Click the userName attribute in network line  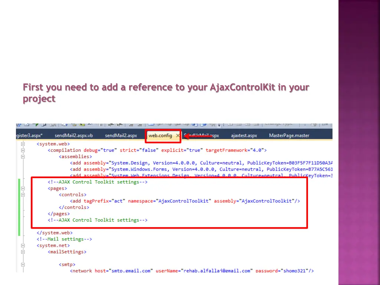204,271
